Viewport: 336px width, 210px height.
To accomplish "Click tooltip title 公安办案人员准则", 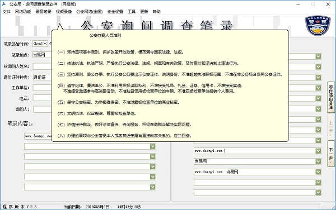I will click(x=105, y=35).
